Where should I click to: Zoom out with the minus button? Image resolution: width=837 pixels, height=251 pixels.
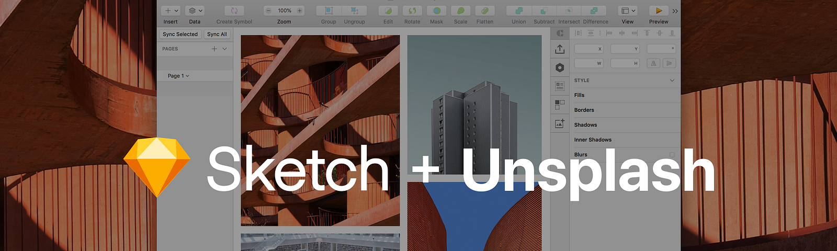268,10
